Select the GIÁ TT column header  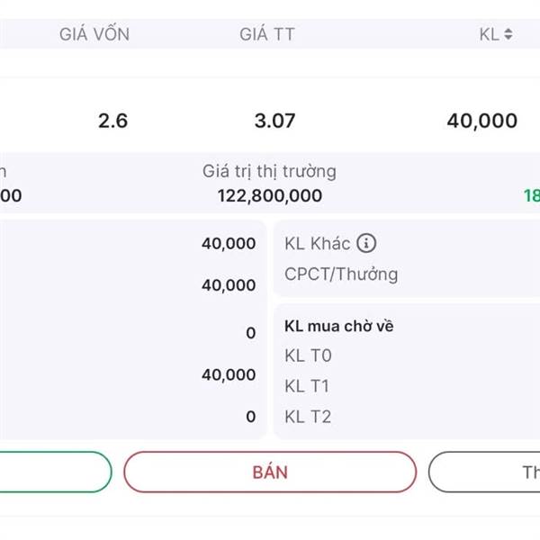pos(267,34)
